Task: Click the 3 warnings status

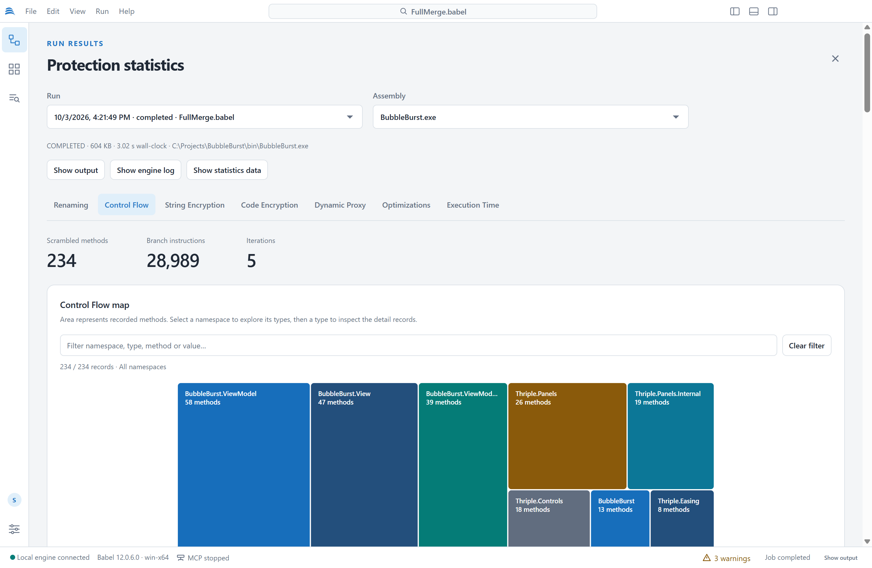Action: pyautogui.click(x=727, y=558)
